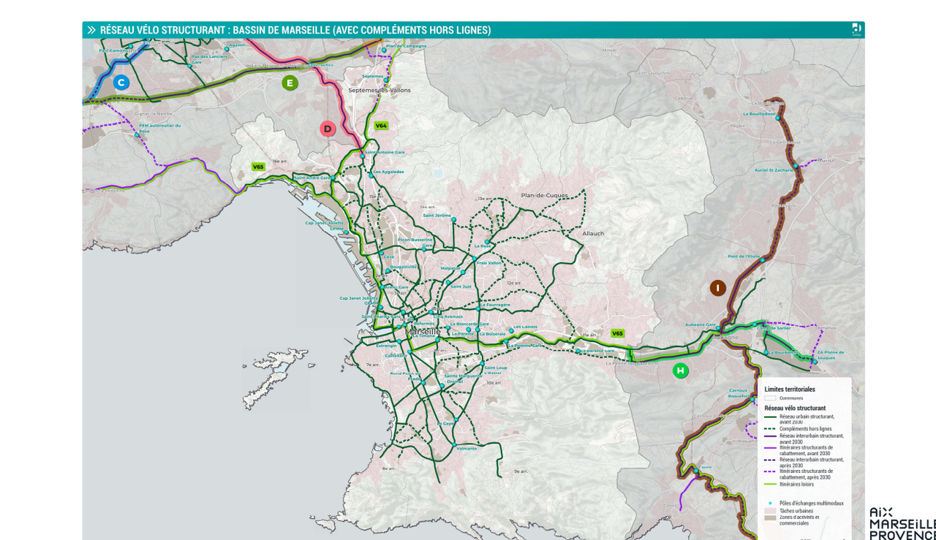936x540 pixels.
Task: Click the 'Septèmes-les-Vallons' town label
Action: 380,90
